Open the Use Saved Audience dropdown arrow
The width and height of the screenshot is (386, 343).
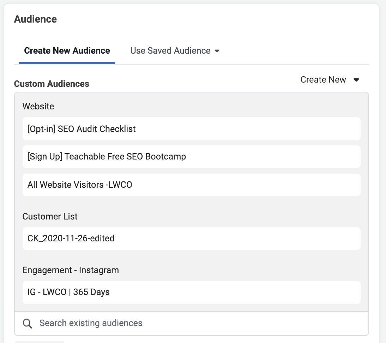[x=218, y=51]
